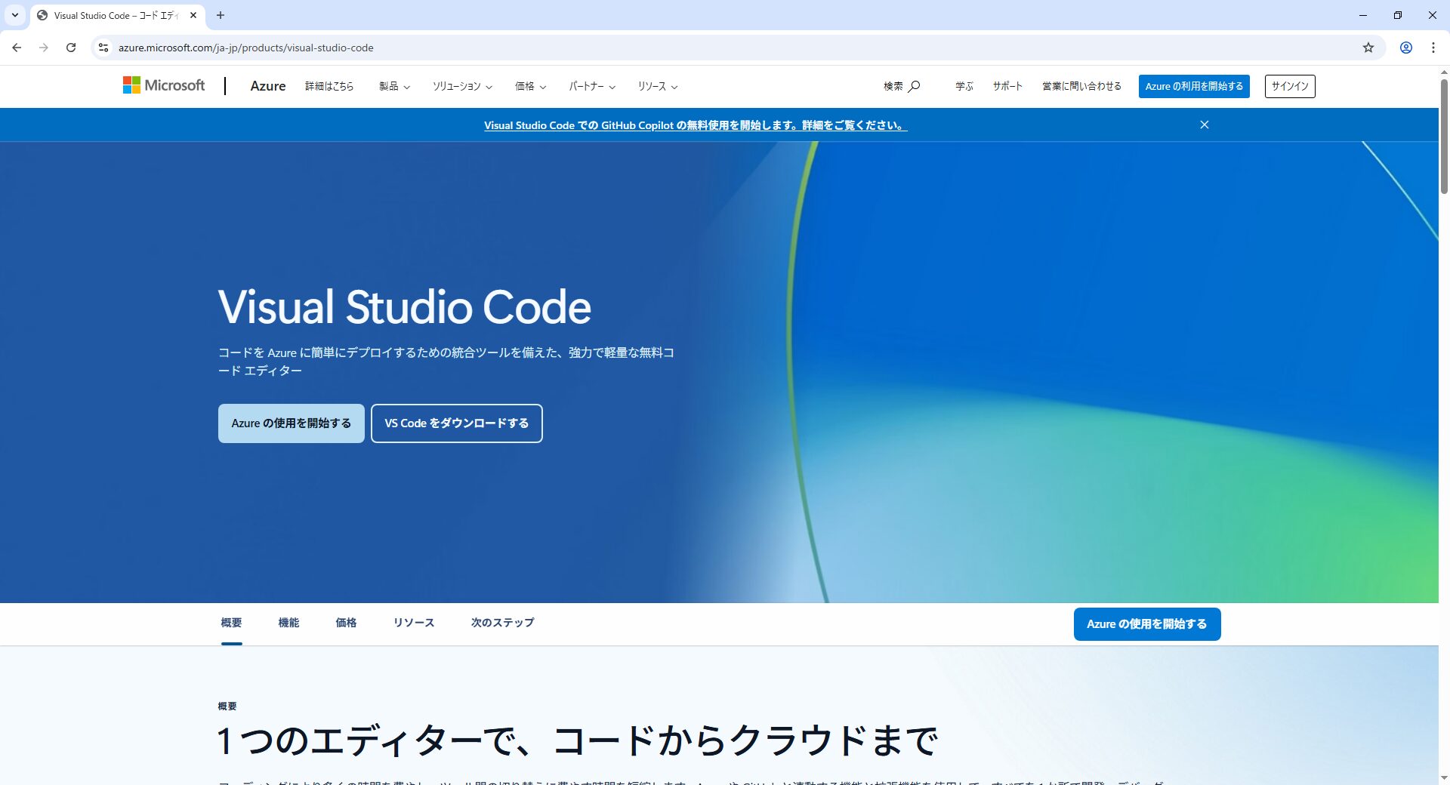This screenshot has width=1450, height=785.
Task: Open 営業に問い合わせる link
Action: [1081, 86]
